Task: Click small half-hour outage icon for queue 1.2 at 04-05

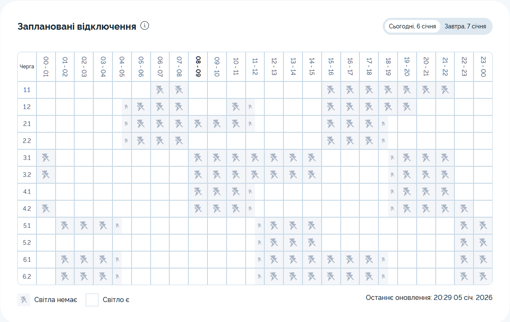Action: (126, 107)
